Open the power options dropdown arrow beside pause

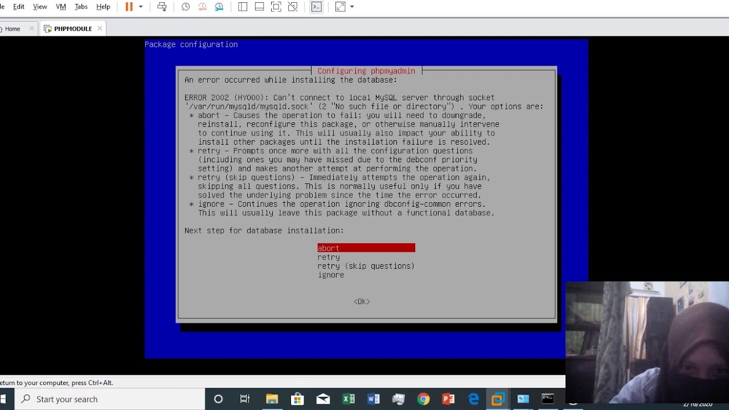[141, 7]
